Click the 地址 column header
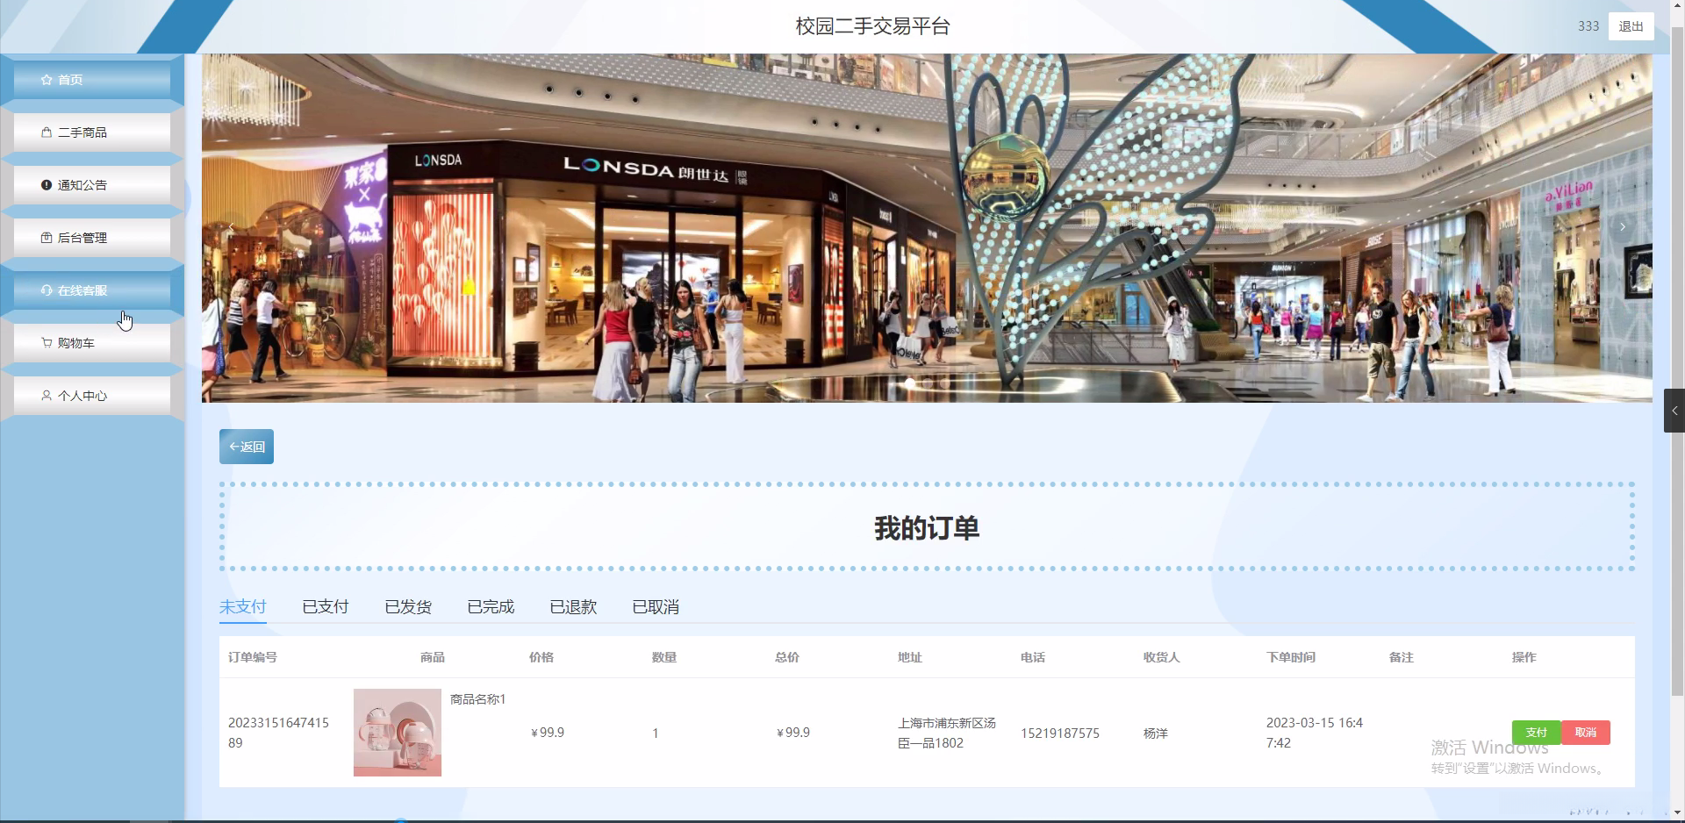The width and height of the screenshot is (1685, 823). [910, 657]
